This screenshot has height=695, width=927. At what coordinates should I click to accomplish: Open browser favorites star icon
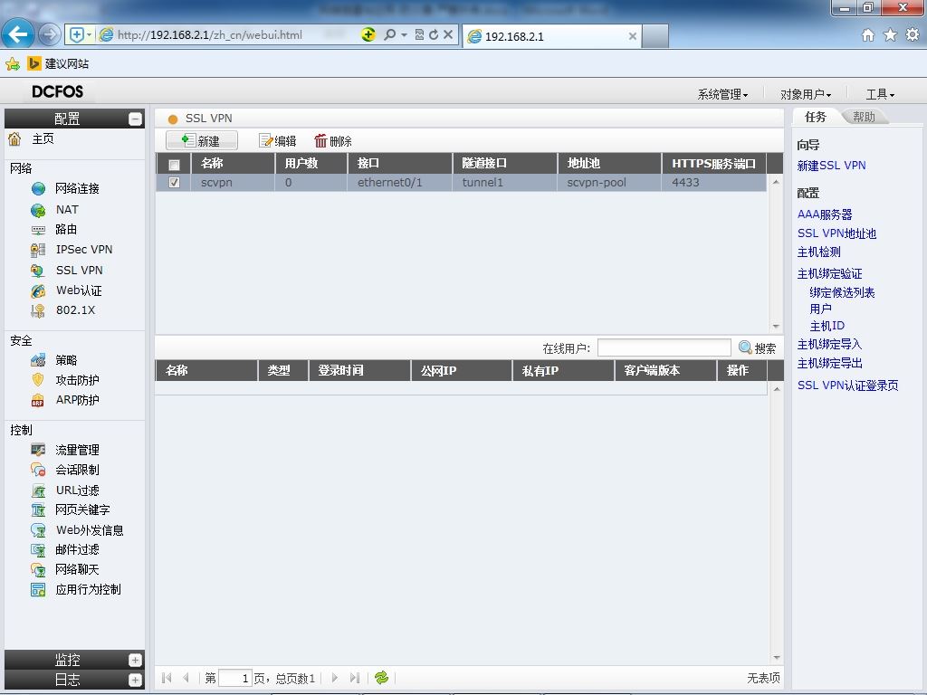890,35
